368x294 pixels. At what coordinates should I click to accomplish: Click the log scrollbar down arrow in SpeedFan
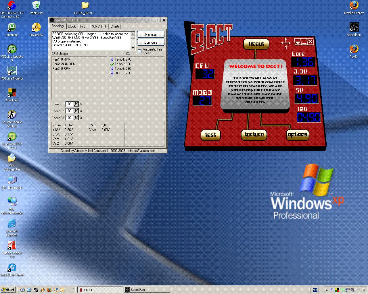133,48
